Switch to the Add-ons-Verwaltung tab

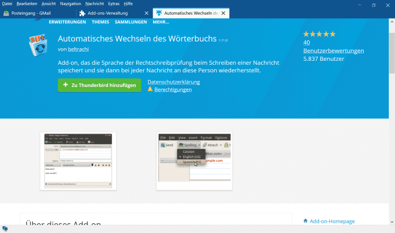pyautogui.click(x=111, y=13)
